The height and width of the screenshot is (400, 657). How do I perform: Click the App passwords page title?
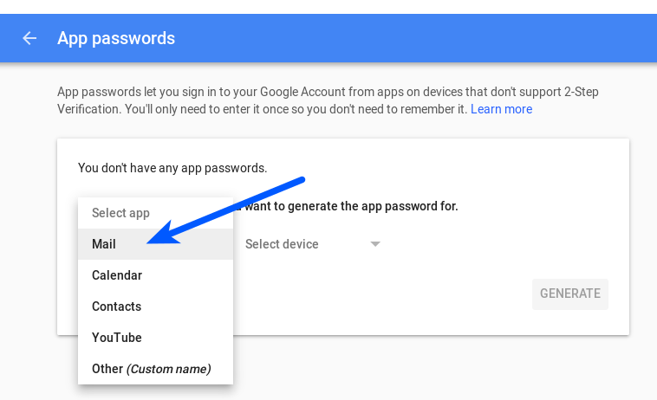tap(116, 38)
